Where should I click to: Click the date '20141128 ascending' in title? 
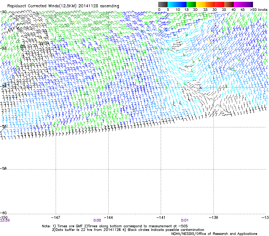click(99, 6)
